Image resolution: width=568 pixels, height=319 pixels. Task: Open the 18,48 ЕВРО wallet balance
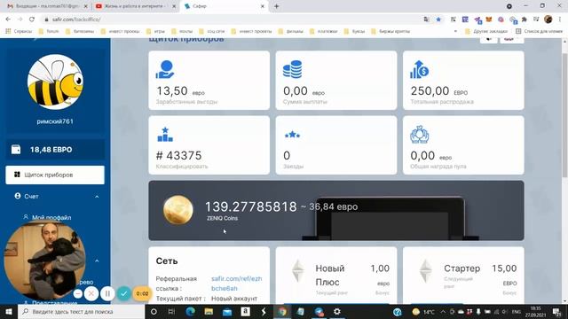click(55, 150)
